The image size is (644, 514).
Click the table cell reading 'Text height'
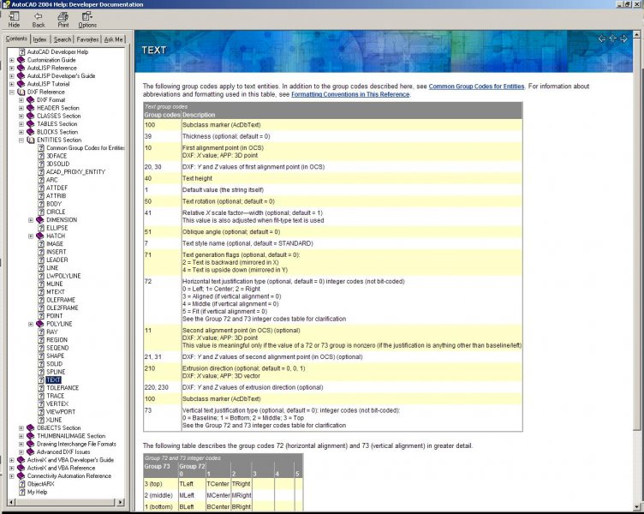point(352,178)
